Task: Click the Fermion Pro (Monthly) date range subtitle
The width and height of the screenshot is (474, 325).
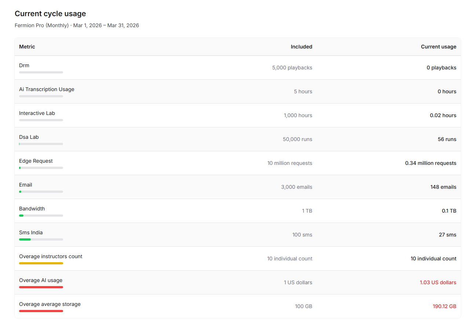Action: [77, 25]
